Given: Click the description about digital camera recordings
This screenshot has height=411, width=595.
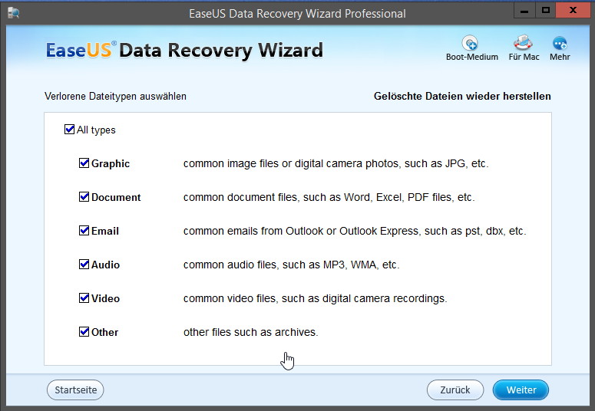Looking at the screenshot, I should point(315,298).
